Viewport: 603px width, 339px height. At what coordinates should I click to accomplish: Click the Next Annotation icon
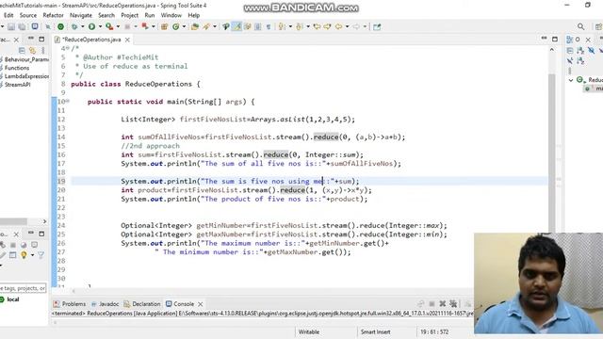click(x=282, y=26)
